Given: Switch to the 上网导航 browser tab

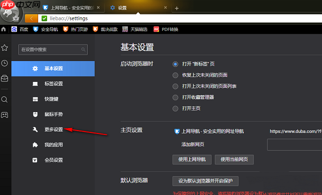Looking at the screenshot, I should 71,8.
